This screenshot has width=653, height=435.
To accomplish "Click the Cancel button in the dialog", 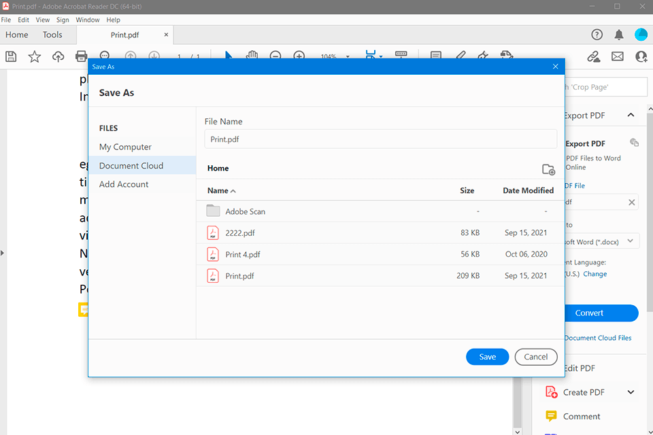I will coord(535,357).
